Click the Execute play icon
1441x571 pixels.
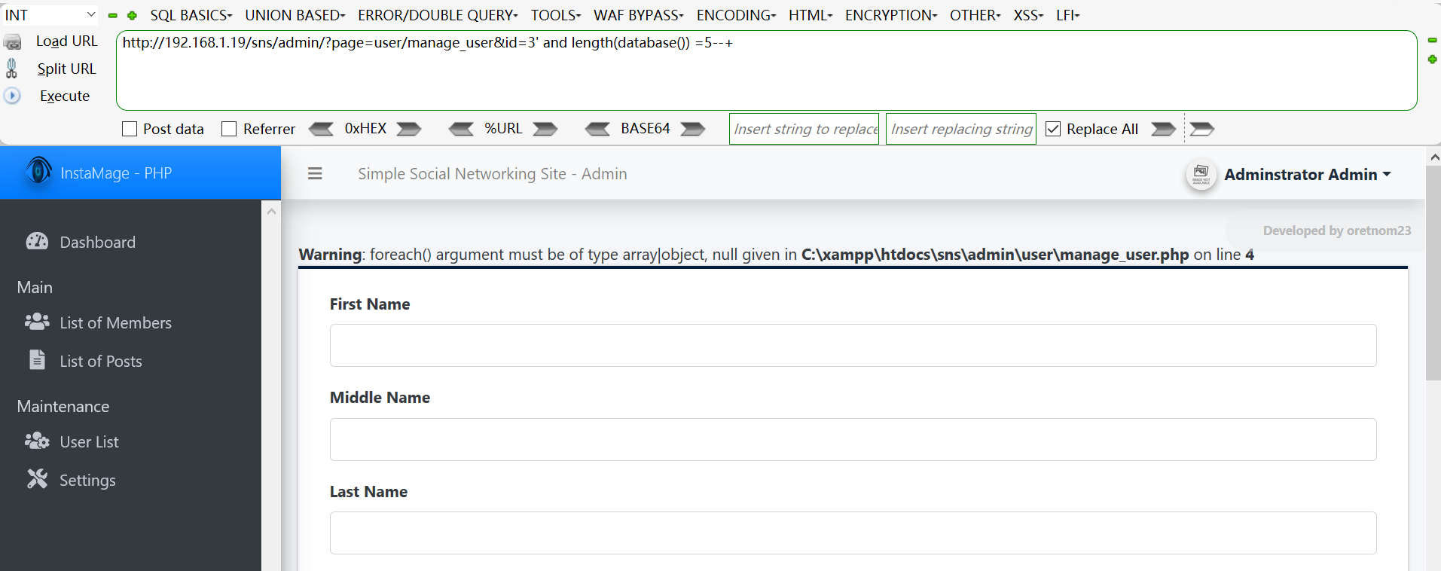12,96
